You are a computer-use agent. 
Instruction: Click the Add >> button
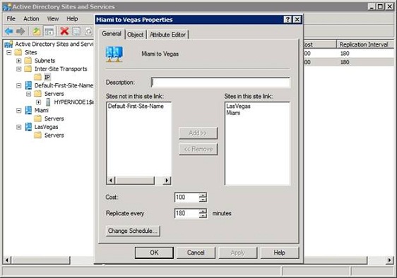pos(198,133)
